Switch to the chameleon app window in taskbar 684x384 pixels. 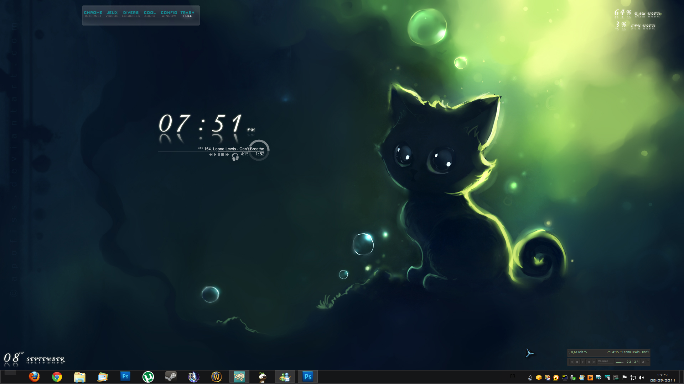pos(239,377)
